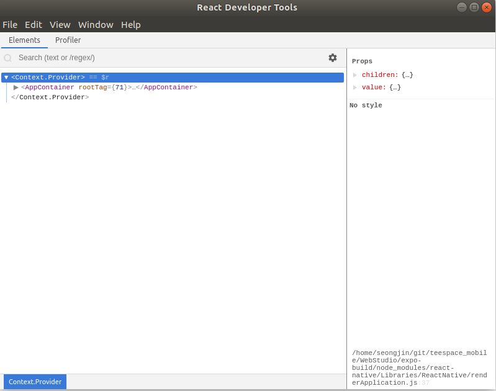
Task: Open the settings gear icon
Action: 333,58
